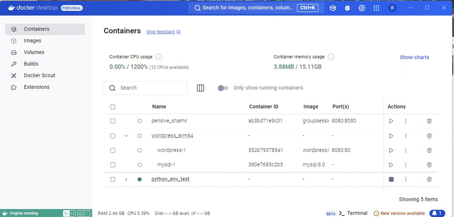454x217 pixels.
Task: Open the Extensions section in sidebar
Action: point(45,87)
